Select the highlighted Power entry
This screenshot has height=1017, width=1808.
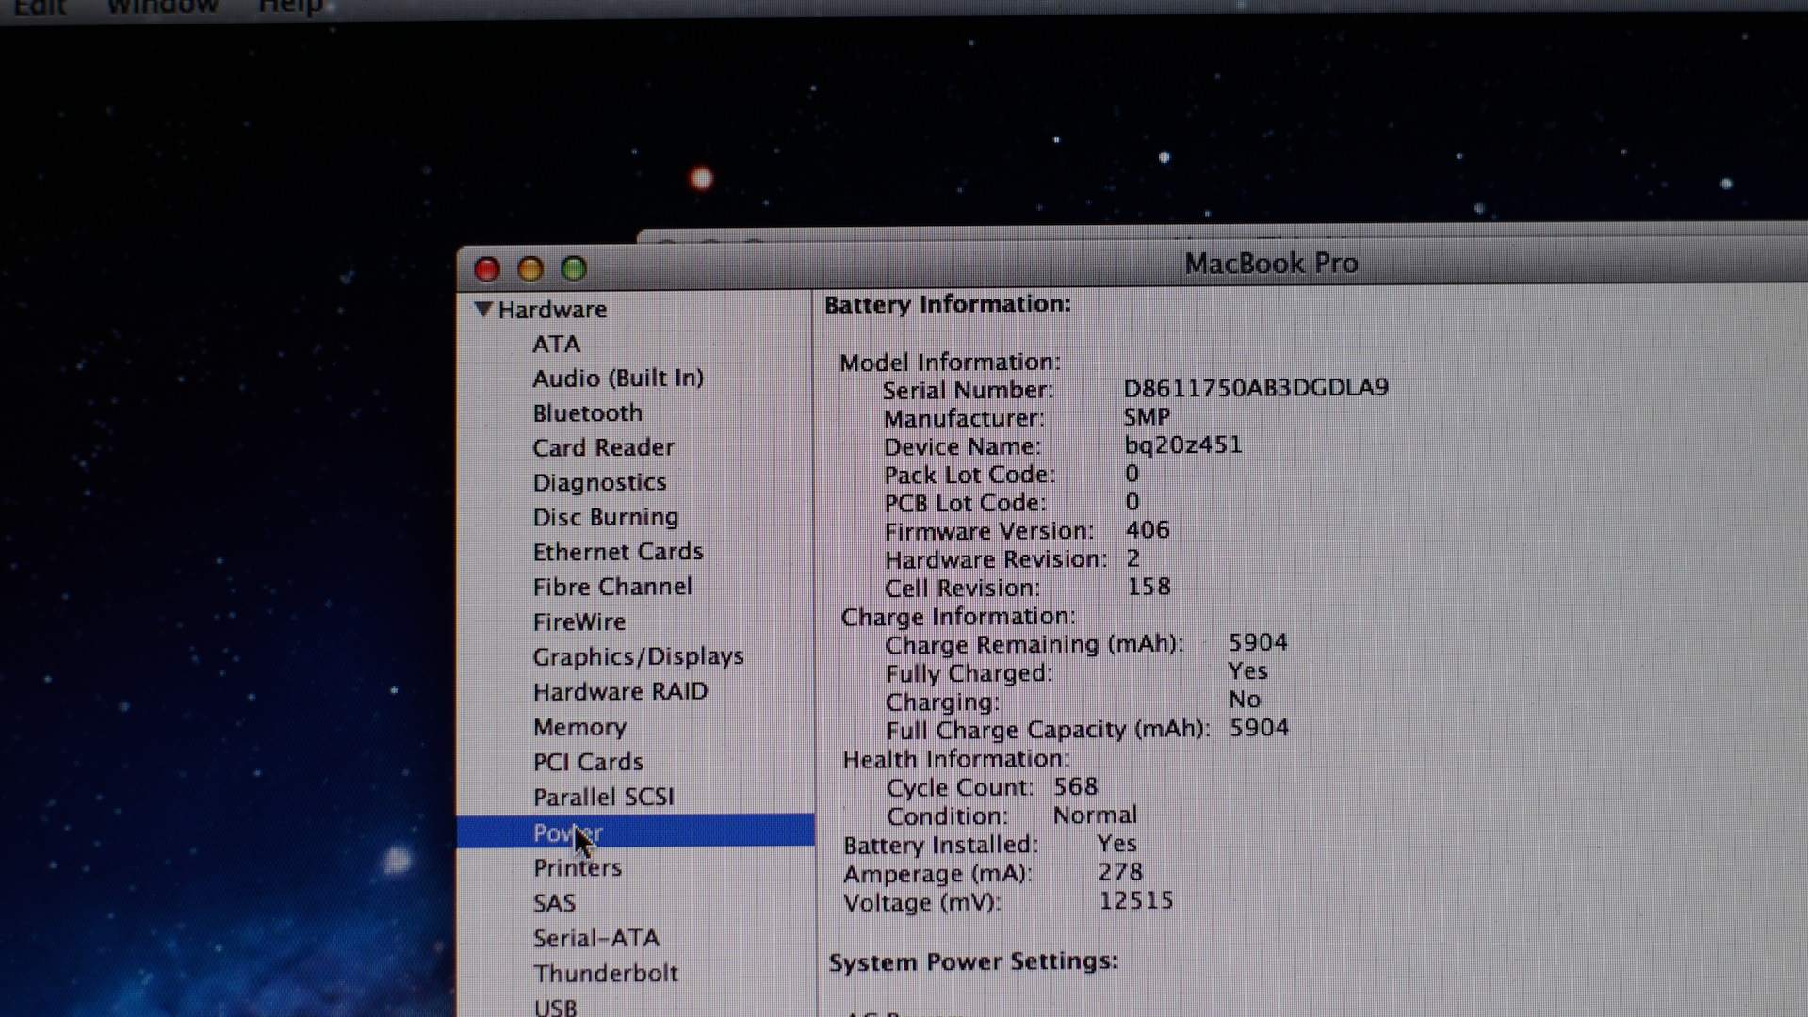[x=567, y=832]
